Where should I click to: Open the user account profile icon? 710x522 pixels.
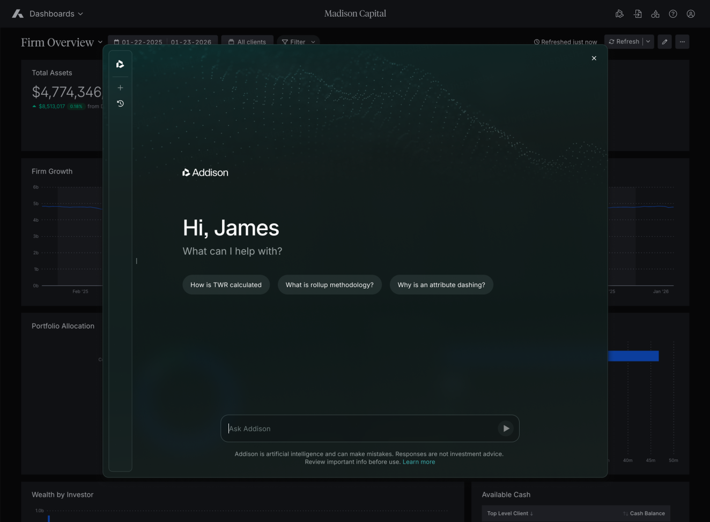[691, 14]
